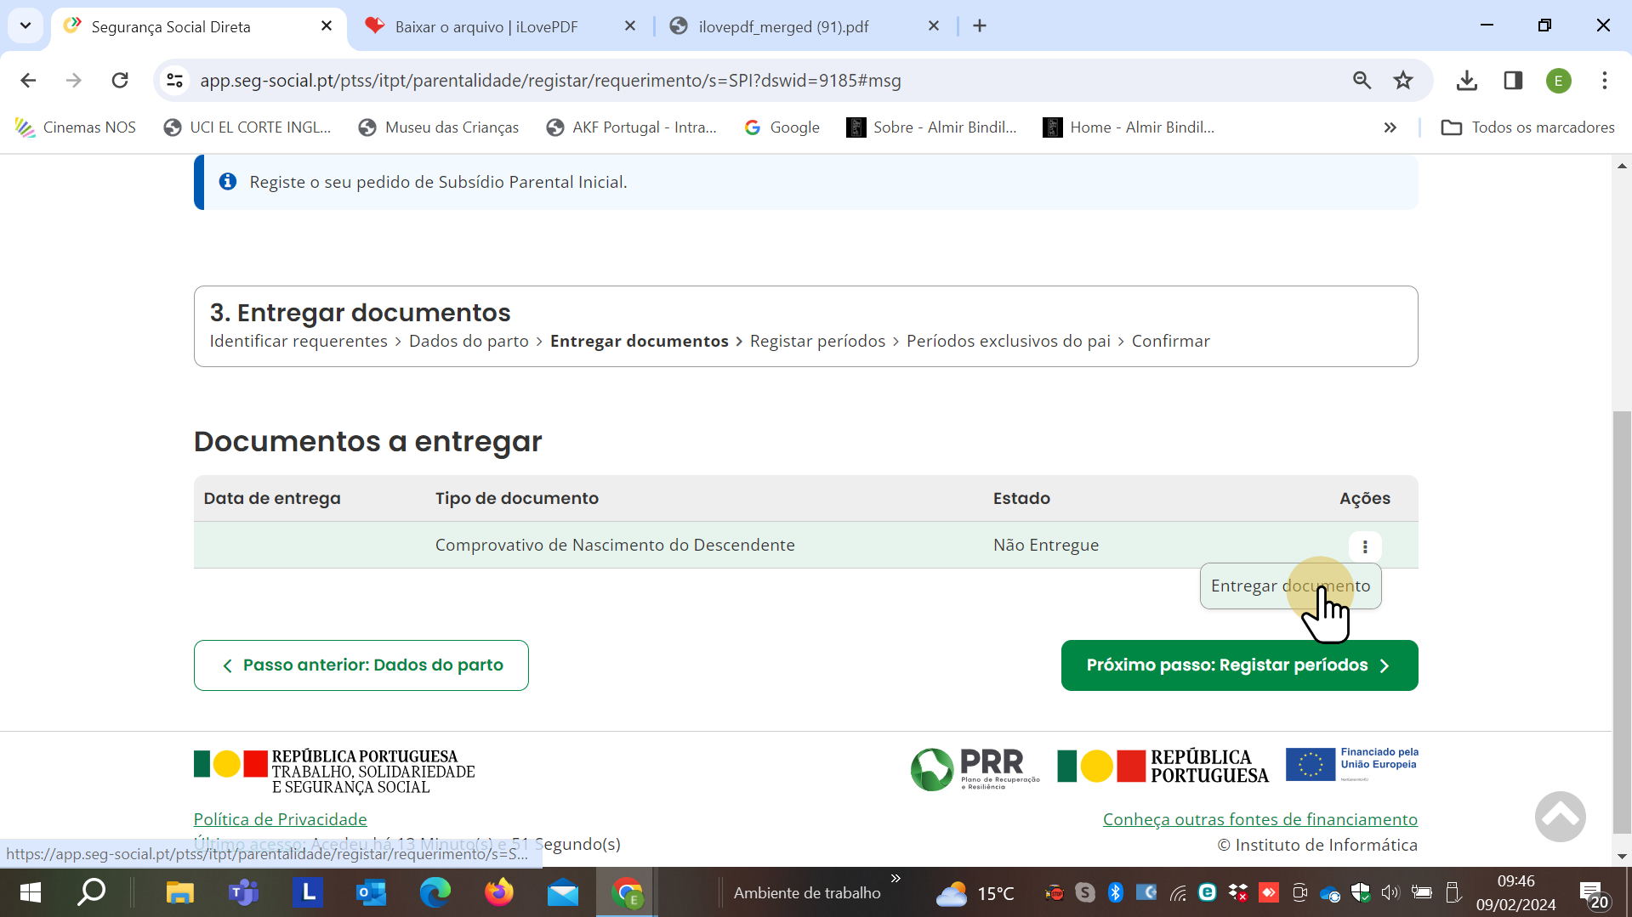Open the Chrome tab search dropdown

pyautogui.click(x=26, y=25)
